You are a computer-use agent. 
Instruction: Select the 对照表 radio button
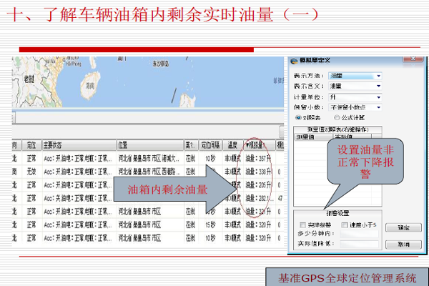pyautogui.click(x=298, y=117)
